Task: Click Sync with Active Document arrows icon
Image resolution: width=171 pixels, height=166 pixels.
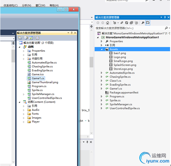Action: (122, 23)
